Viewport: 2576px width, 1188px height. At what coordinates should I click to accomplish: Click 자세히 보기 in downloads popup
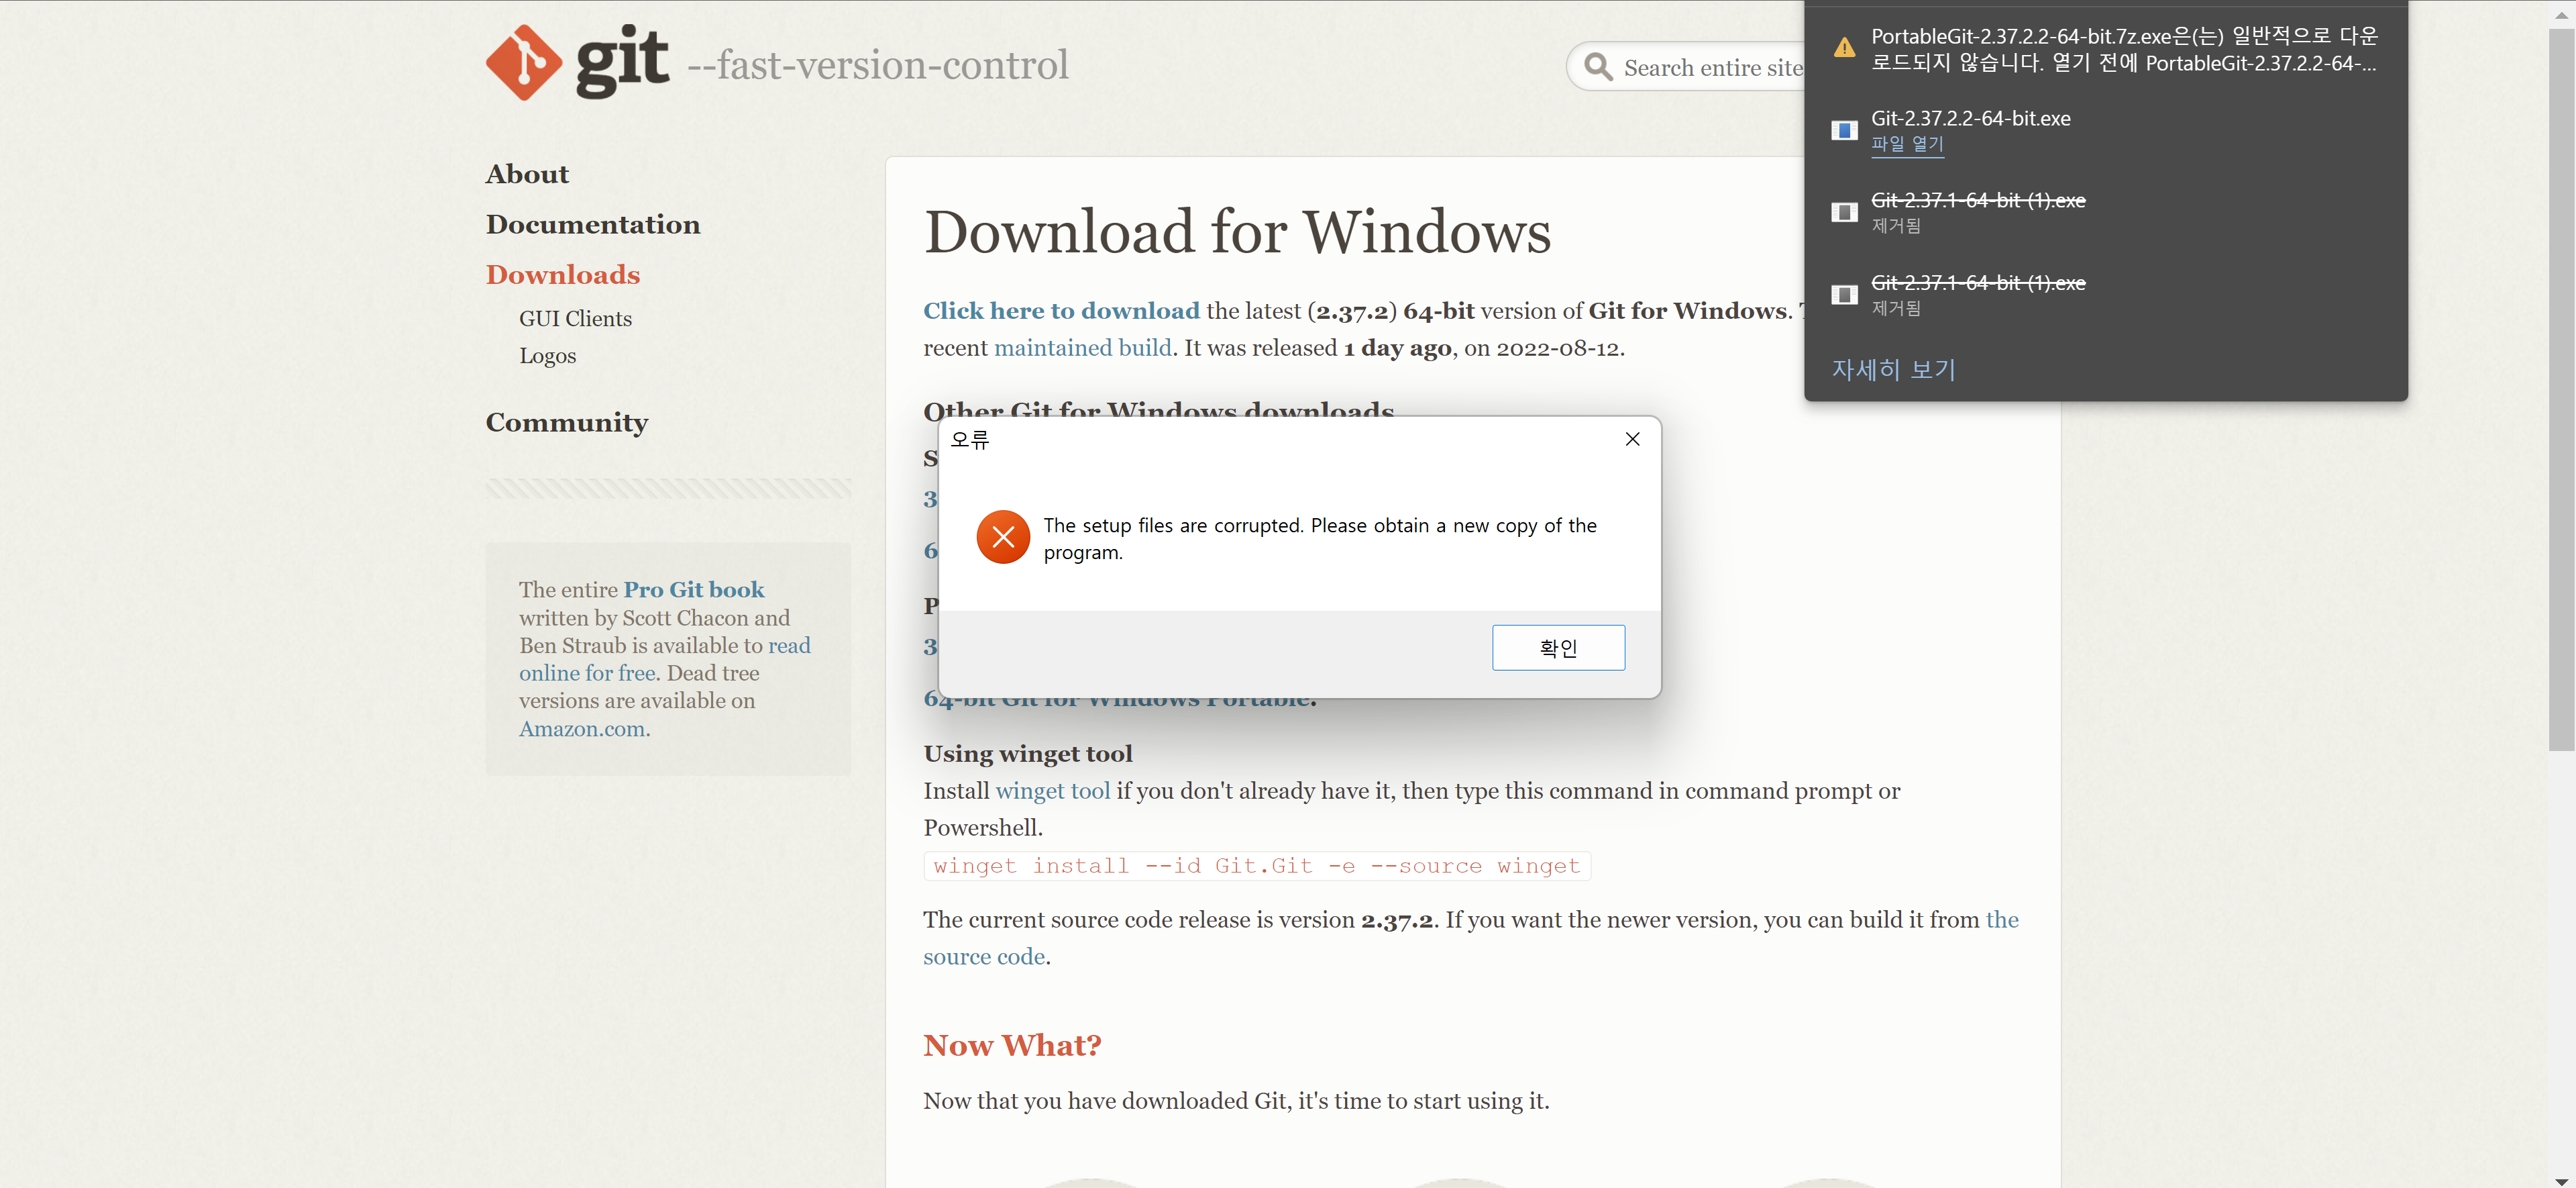click(1893, 369)
